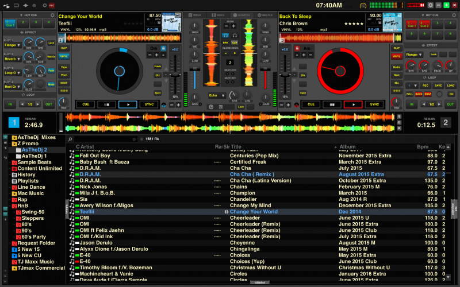The height and width of the screenshot is (287, 460).
Task: Sort browser by Bpm column header
Action: pos(423,147)
